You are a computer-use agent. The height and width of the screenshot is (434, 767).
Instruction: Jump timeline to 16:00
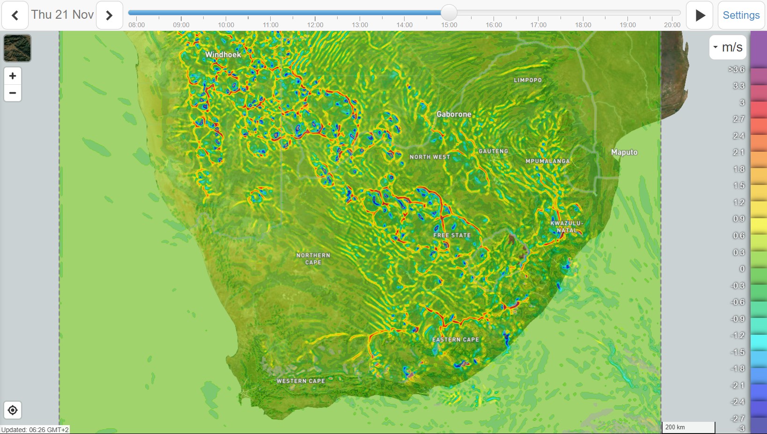pos(494,25)
